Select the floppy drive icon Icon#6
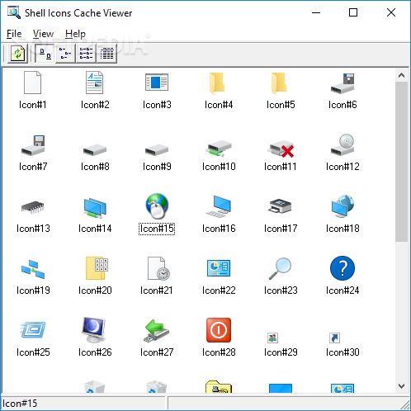The width and height of the screenshot is (411, 411). [342, 83]
